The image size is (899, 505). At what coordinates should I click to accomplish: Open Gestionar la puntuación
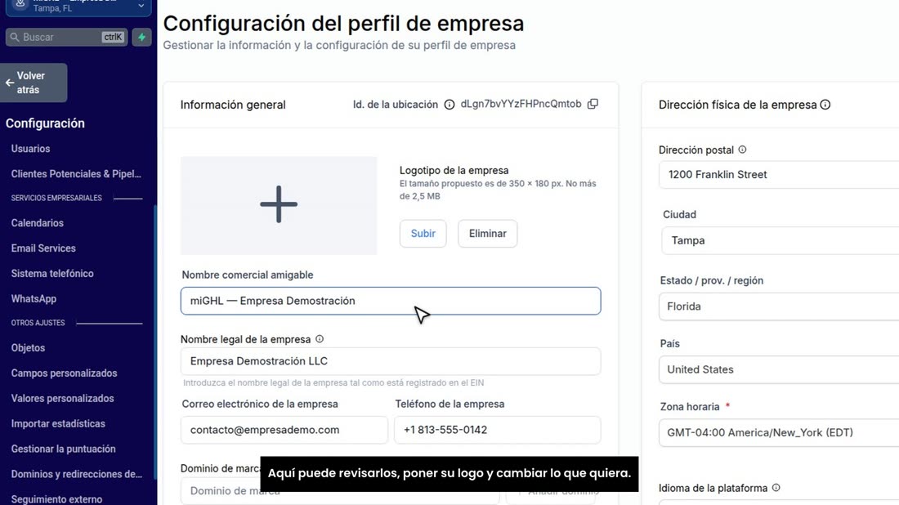click(x=63, y=449)
